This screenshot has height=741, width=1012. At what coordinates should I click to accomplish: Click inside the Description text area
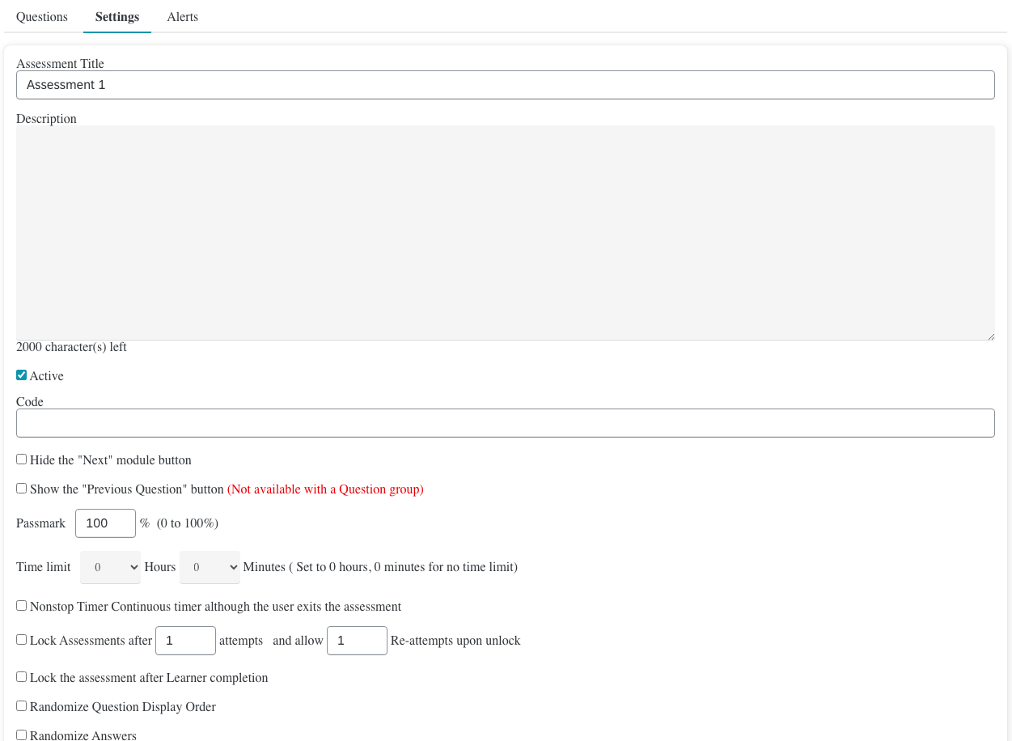[x=505, y=233]
